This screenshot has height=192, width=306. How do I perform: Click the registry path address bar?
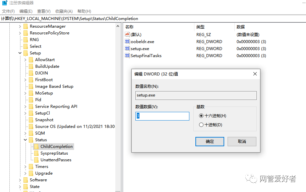[x=153, y=19]
